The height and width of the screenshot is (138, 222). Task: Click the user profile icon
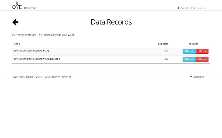pyautogui.click(x=178, y=8)
